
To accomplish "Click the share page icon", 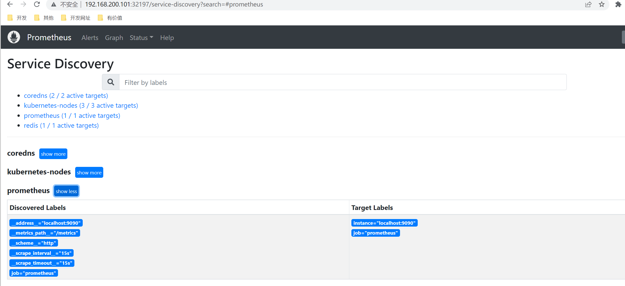I will [x=588, y=4].
